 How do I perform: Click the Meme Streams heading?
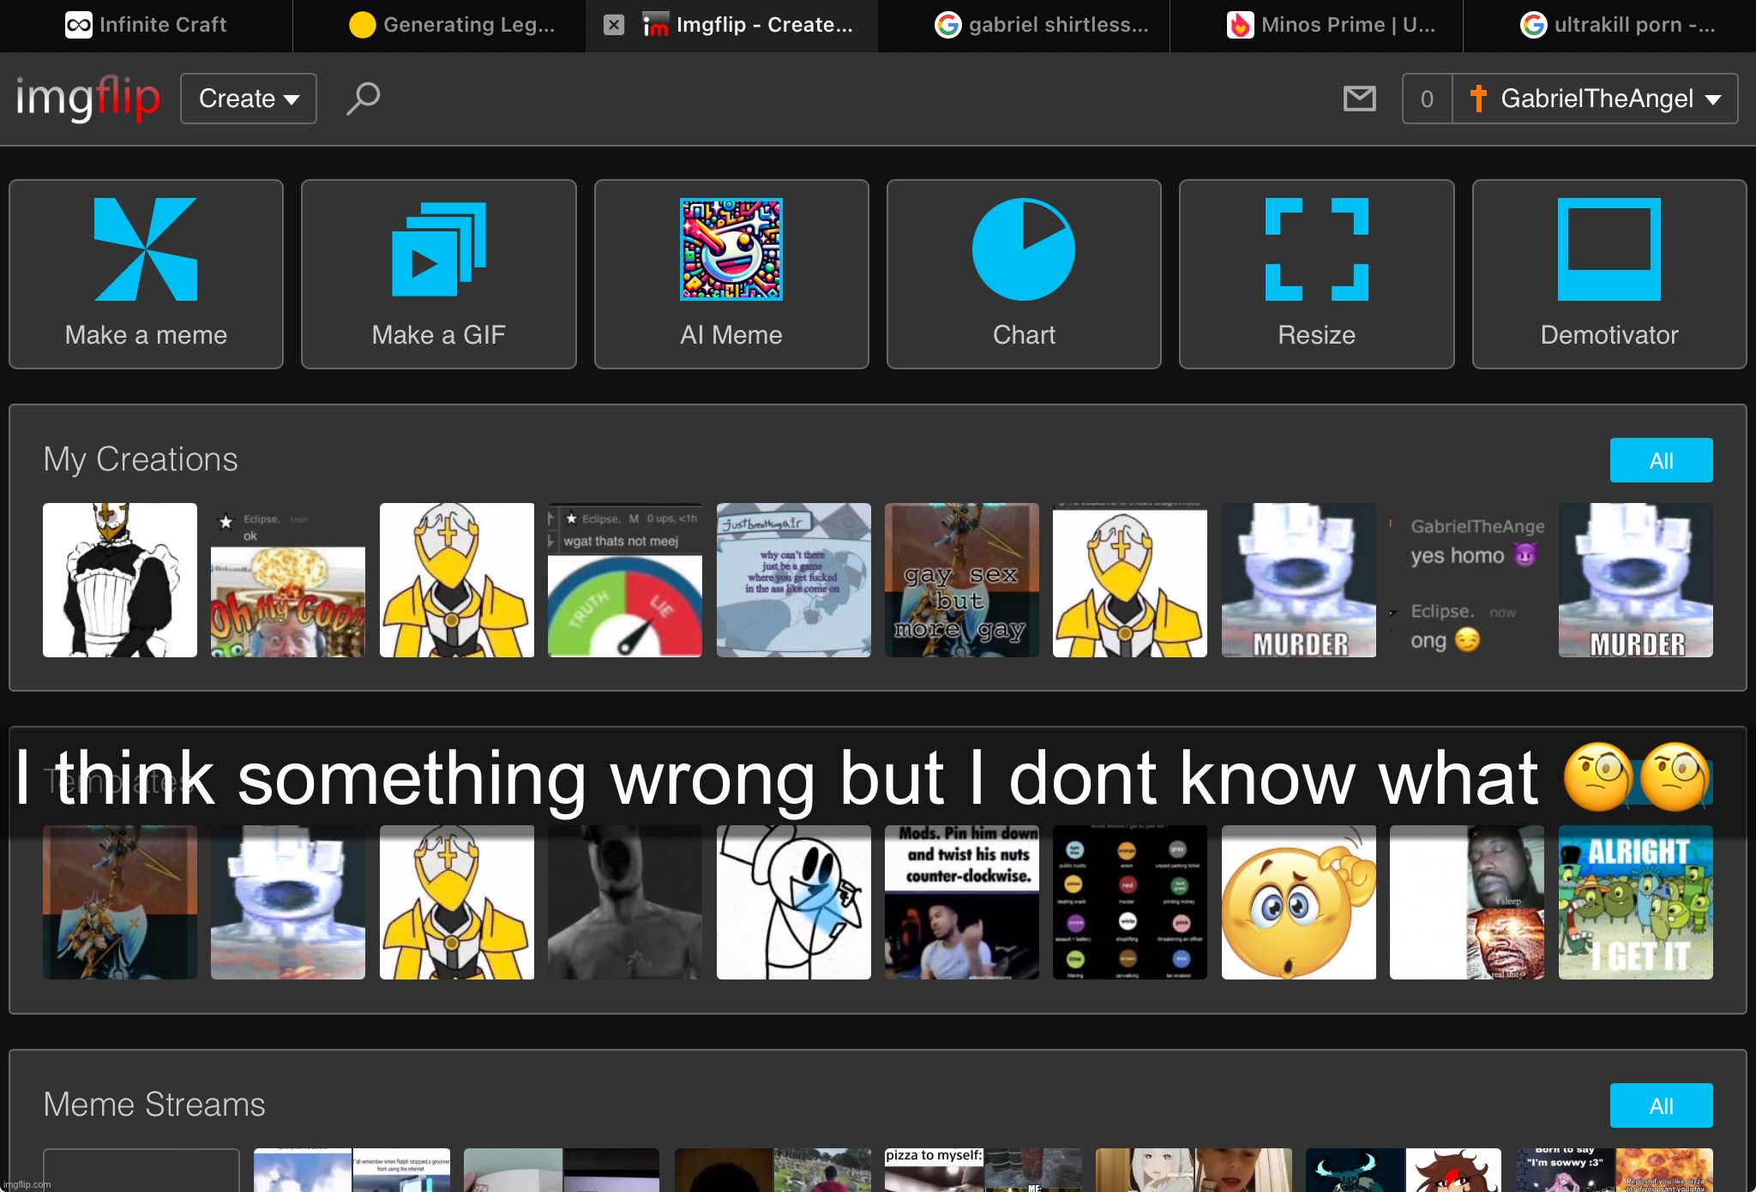[154, 1105]
